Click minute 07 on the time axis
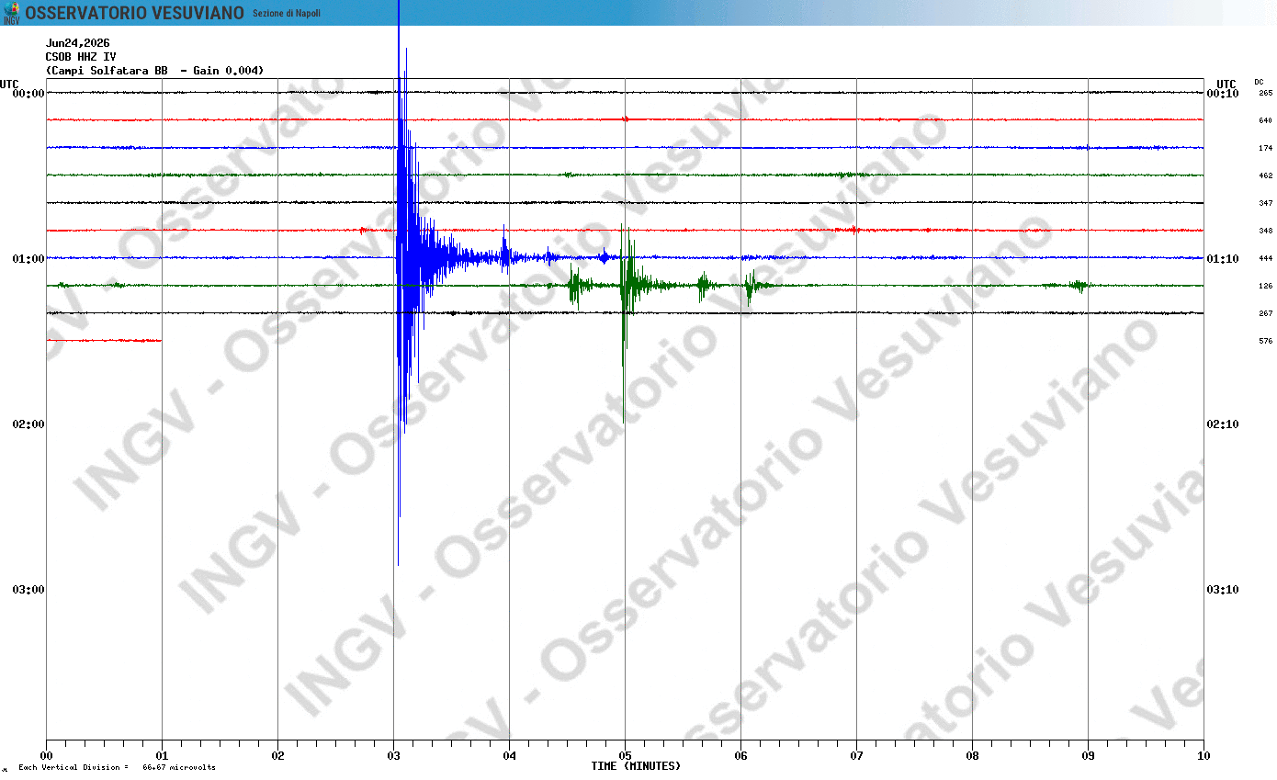 tap(856, 756)
